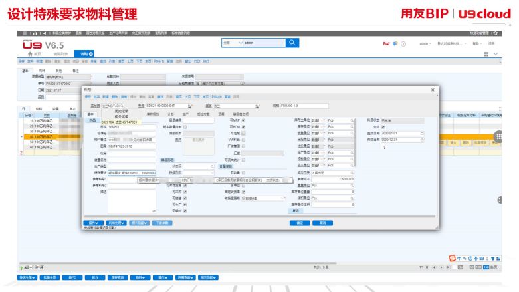
Task: Open the 流程查询 dropdown at bottom
Action: (x=185, y=277)
